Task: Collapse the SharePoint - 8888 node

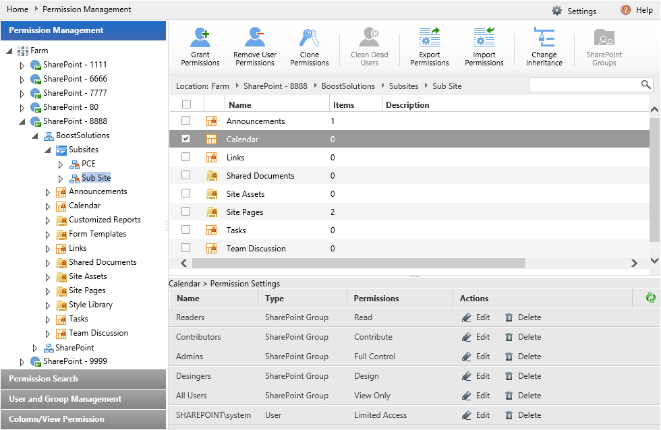Action: click(x=22, y=122)
